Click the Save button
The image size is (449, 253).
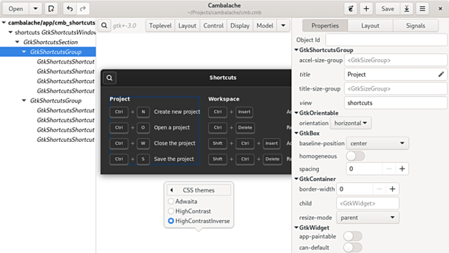(x=387, y=8)
